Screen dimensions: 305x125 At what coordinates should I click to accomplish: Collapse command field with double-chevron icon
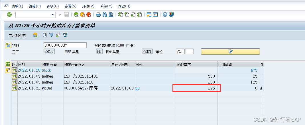(60, 14)
